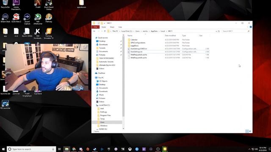Expand the ribbon with the chevron

point(248,27)
